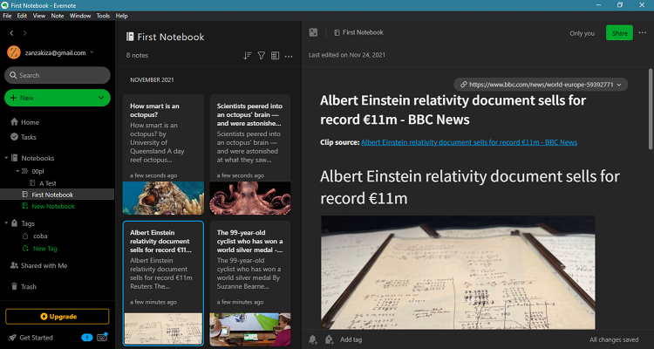Open the Clip source BBC News link
Image resolution: width=654 pixels, height=349 pixels.
click(469, 142)
